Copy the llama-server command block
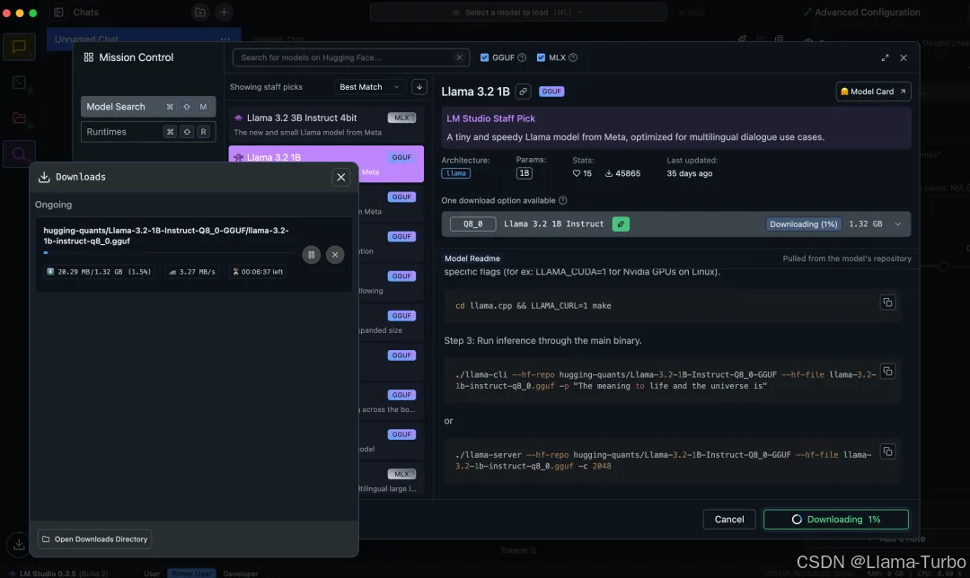Viewport: 970px width, 578px height. [887, 451]
